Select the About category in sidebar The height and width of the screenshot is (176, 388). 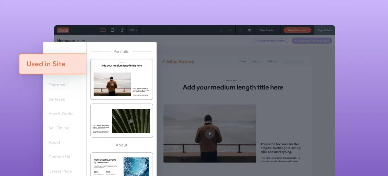click(54, 142)
